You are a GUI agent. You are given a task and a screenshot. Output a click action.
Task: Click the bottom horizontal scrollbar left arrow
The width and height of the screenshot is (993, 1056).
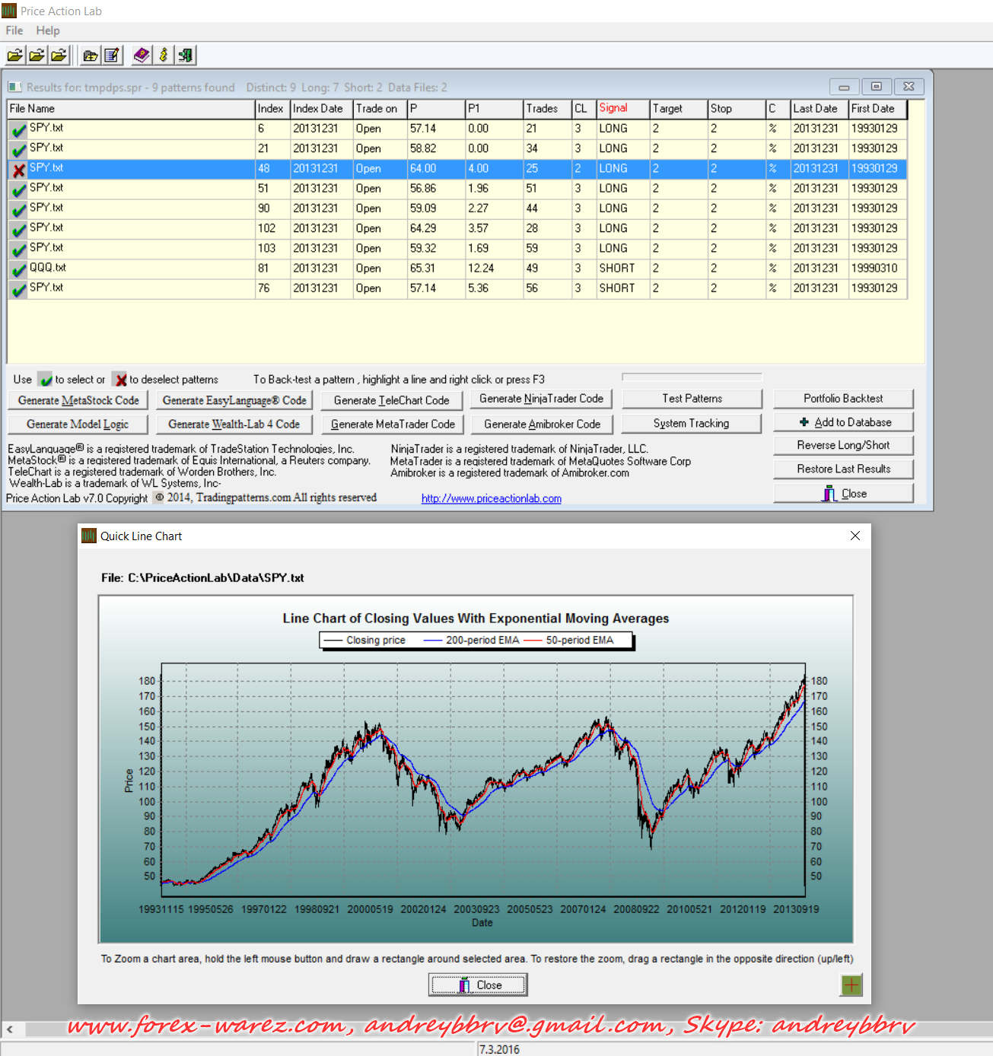[10, 1029]
